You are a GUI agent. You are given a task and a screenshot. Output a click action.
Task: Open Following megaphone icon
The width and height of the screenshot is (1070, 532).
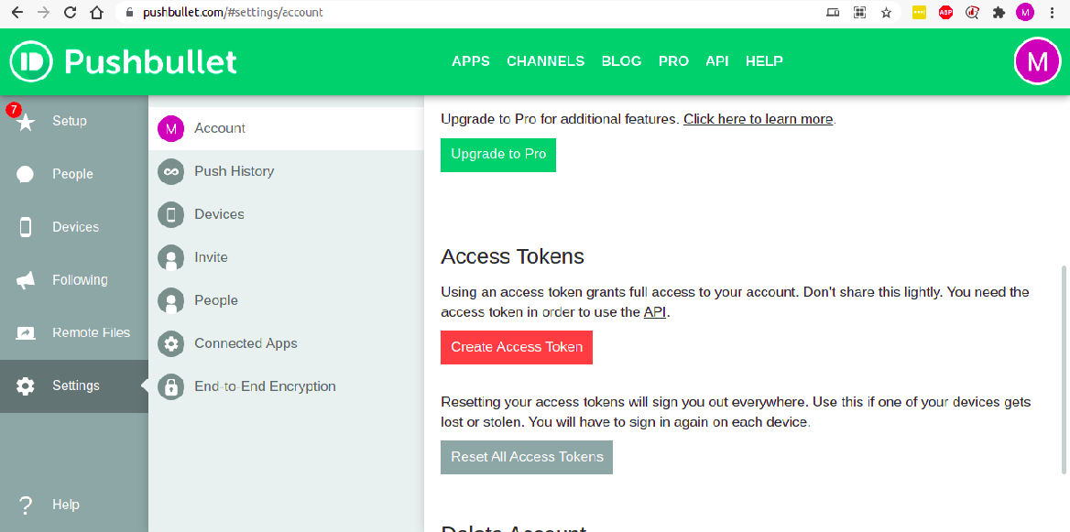[x=26, y=280]
